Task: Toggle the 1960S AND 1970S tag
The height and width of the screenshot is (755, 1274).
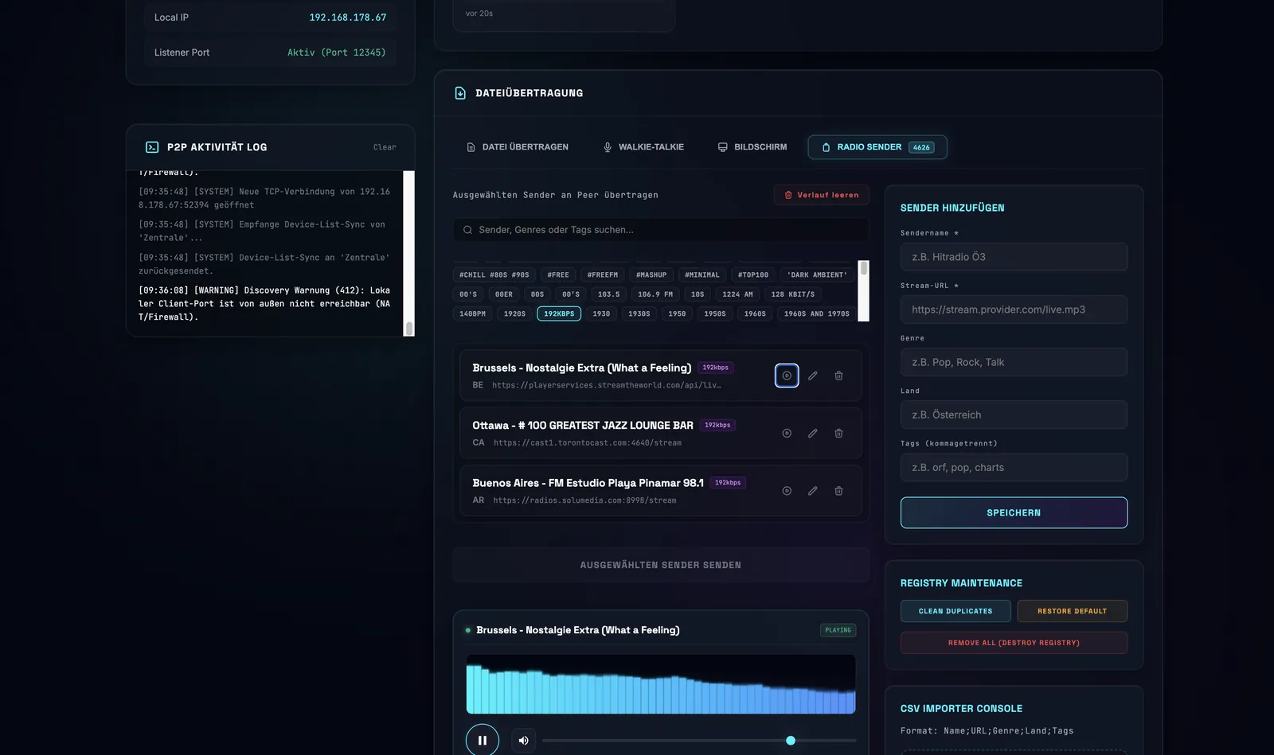Action: point(817,313)
